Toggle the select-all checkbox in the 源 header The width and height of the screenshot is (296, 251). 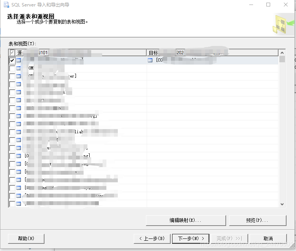coord(12,53)
